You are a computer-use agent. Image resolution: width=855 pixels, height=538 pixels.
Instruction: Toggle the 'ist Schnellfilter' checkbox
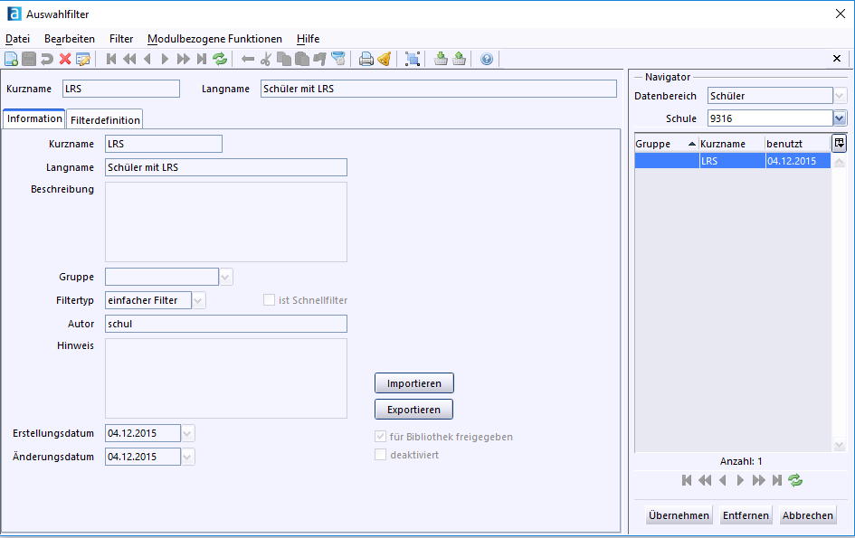269,300
